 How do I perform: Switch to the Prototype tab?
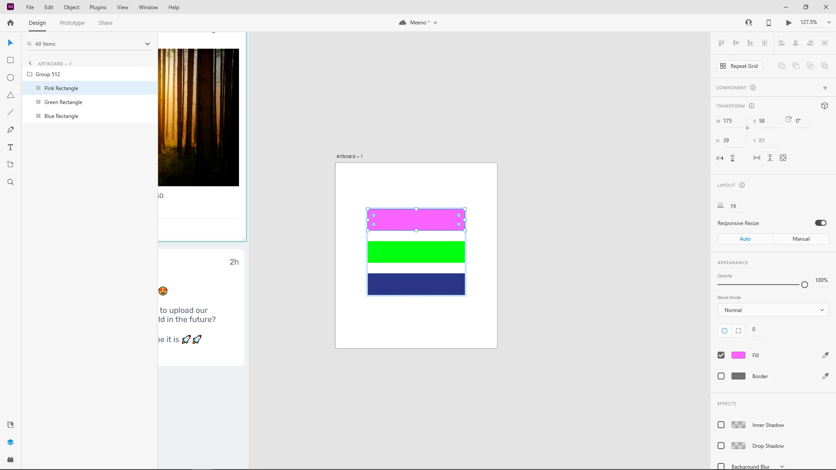tap(72, 23)
